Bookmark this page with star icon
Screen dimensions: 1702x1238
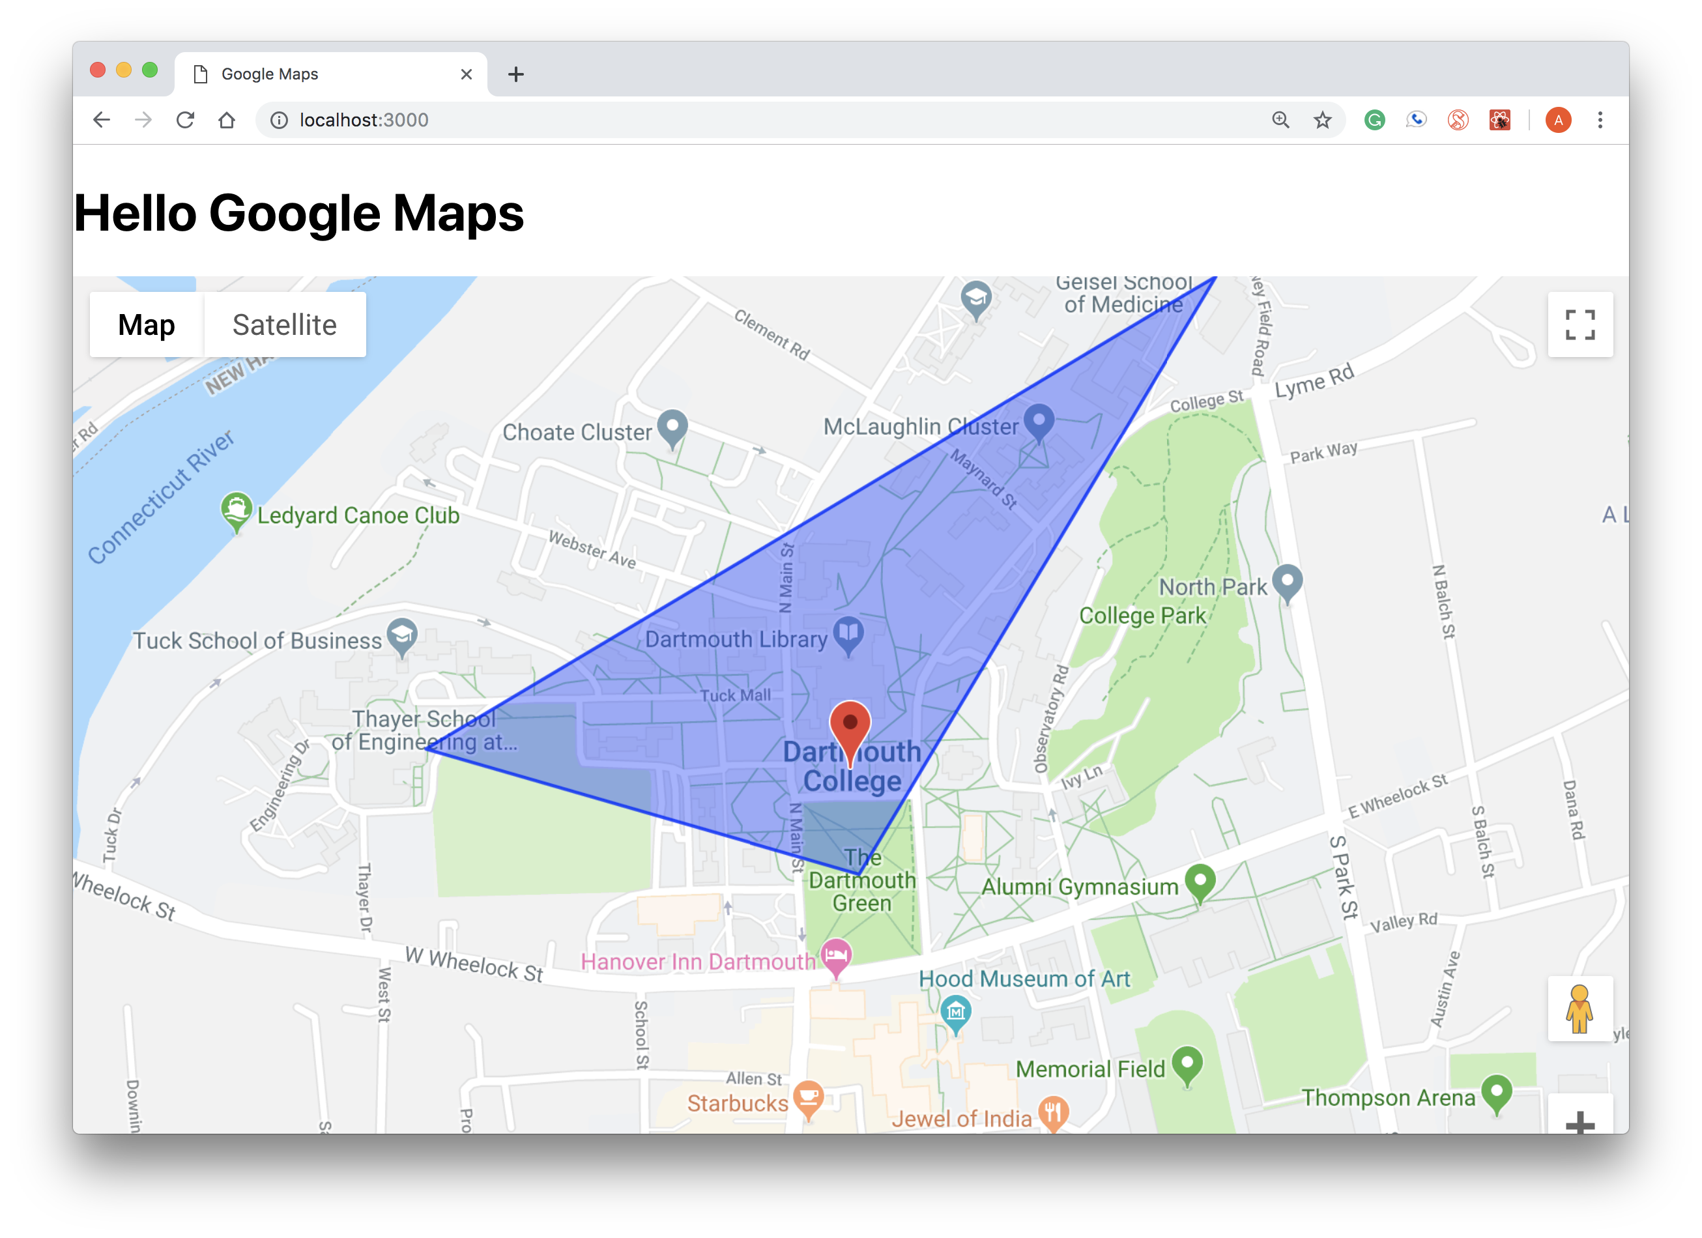click(1322, 120)
